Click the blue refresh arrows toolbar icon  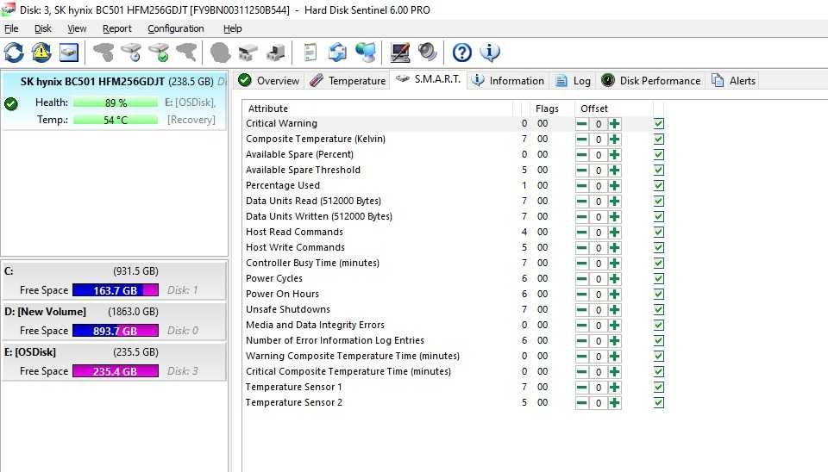click(x=15, y=53)
